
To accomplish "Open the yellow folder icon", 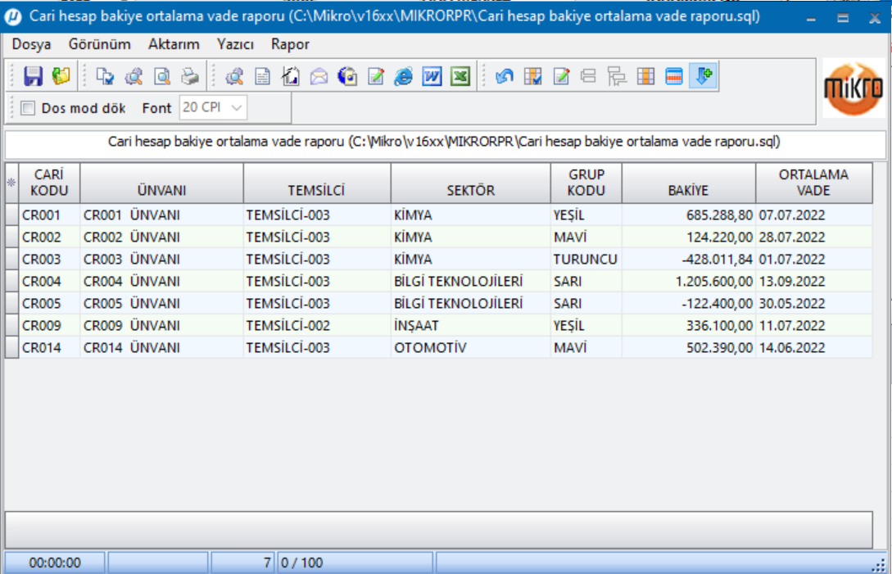I will point(61,77).
